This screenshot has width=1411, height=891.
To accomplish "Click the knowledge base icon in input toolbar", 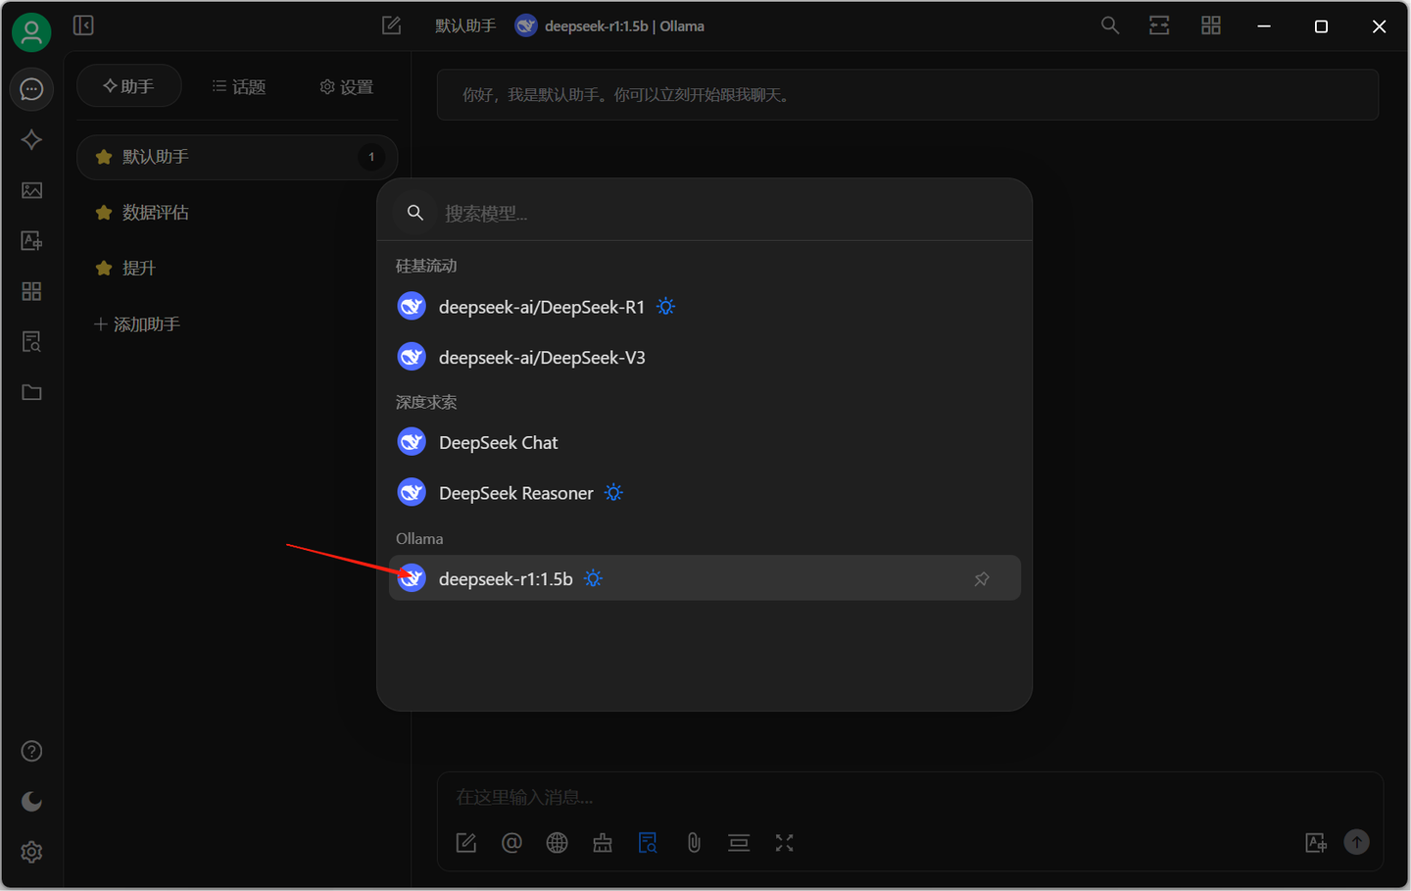I will [648, 843].
